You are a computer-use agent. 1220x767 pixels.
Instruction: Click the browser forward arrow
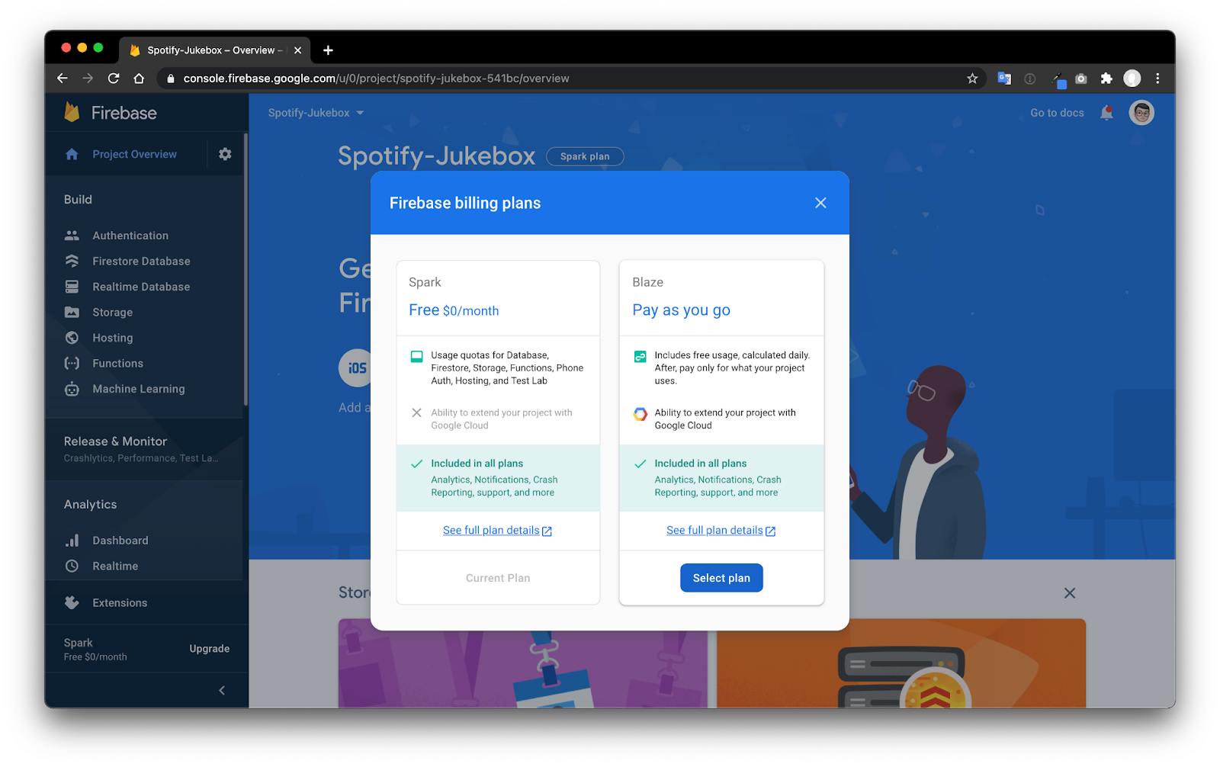point(88,78)
